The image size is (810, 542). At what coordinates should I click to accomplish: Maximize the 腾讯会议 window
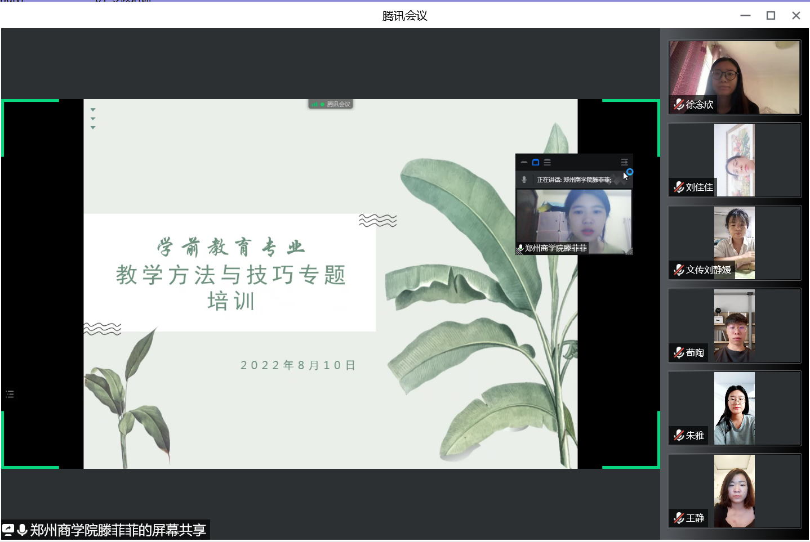771,16
